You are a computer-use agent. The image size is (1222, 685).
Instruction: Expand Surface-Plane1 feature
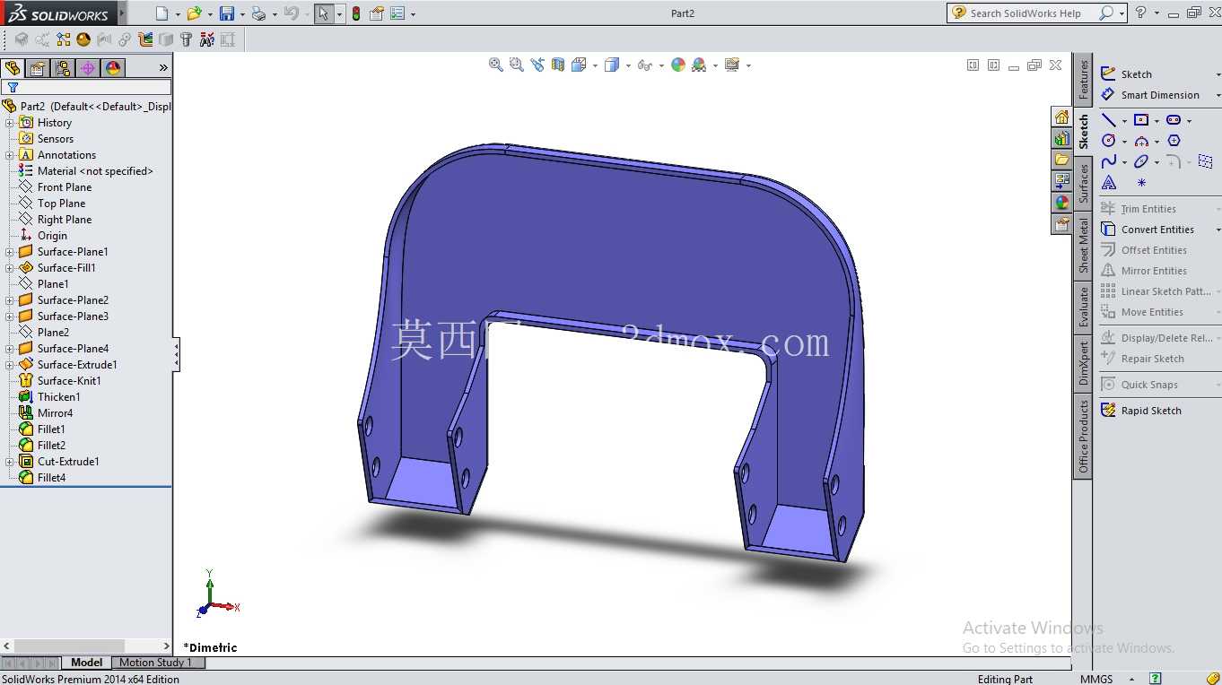pos(10,252)
